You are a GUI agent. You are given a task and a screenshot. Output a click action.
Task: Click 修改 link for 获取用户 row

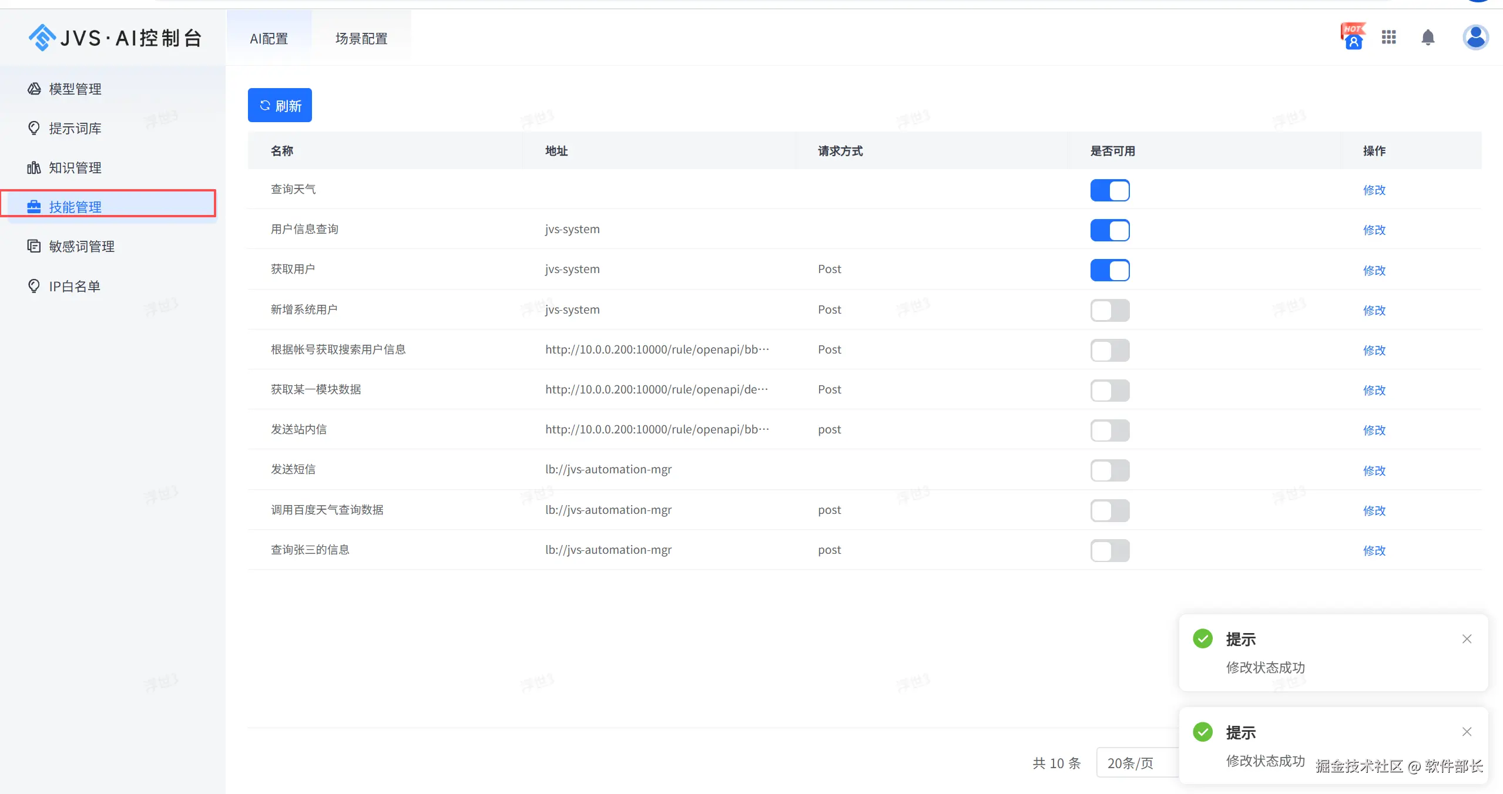click(x=1374, y=270)
